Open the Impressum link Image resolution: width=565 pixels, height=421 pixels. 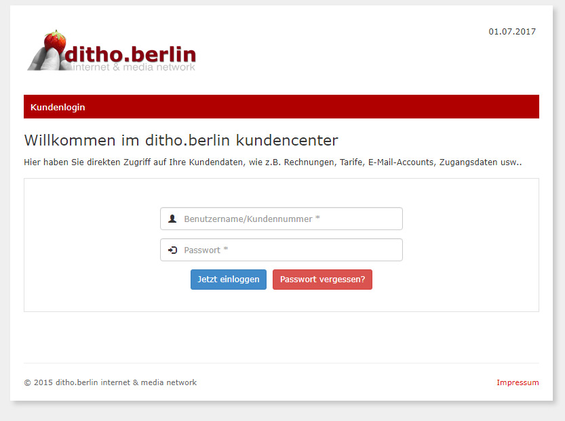(x=518, y=382)
